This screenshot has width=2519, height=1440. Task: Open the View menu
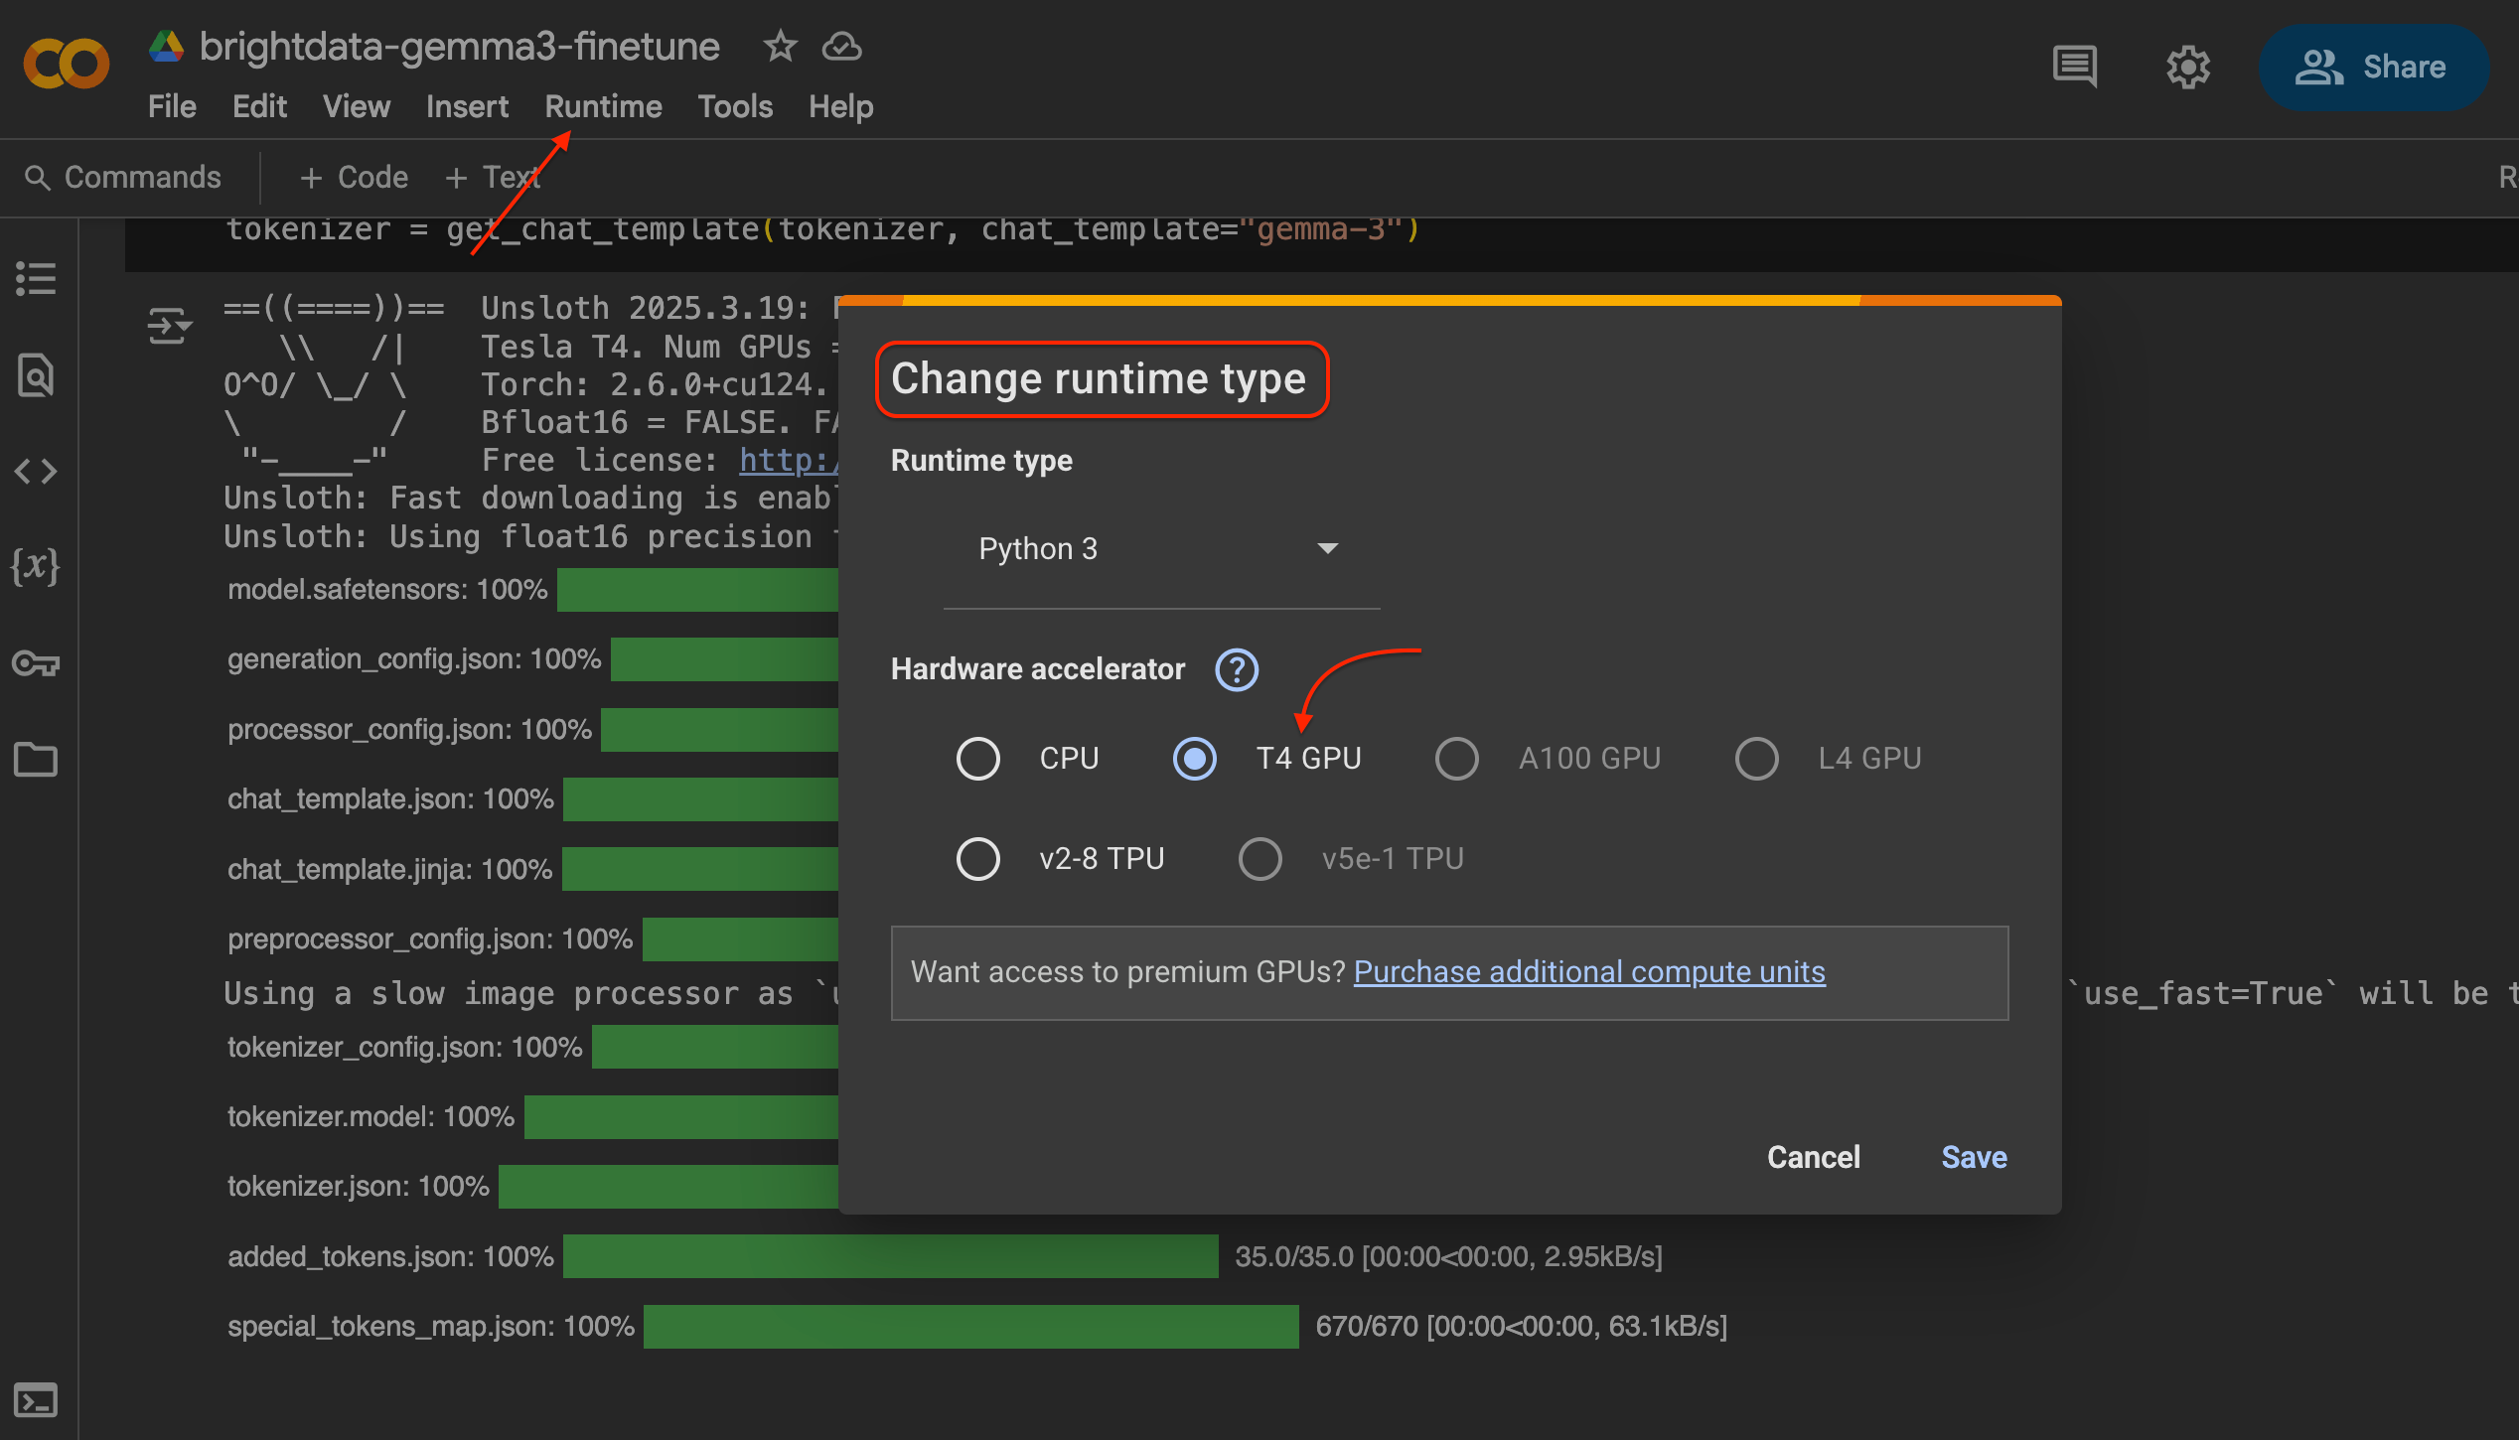pos(356,106)
